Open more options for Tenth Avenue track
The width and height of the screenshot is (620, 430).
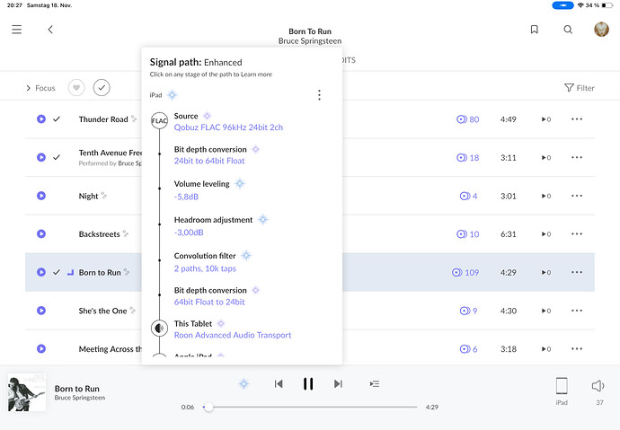point(577,157)
